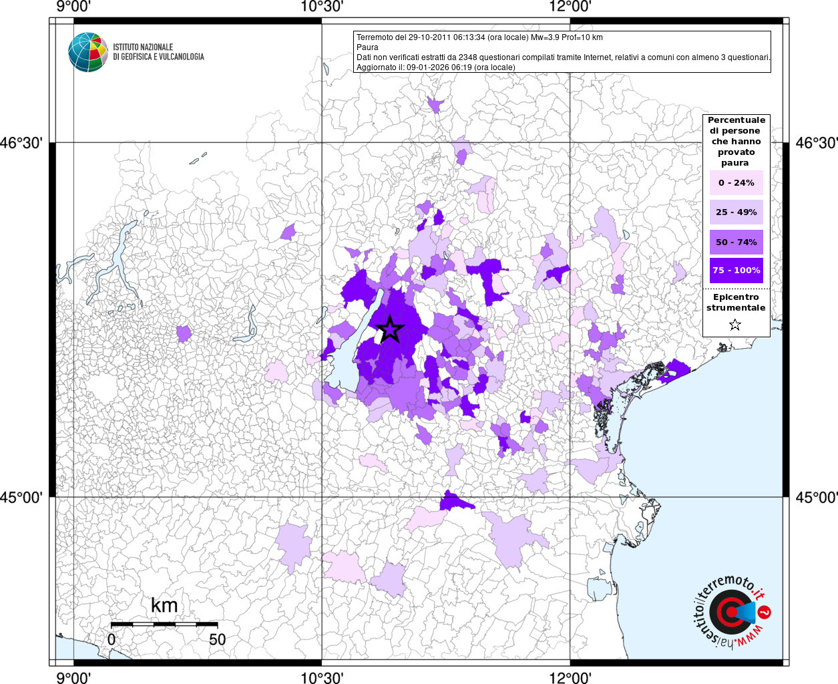This screenshot has height=684, width=838.
Task: Select the 75 - 100% legend swatch
Action: (x=736, y=271)
